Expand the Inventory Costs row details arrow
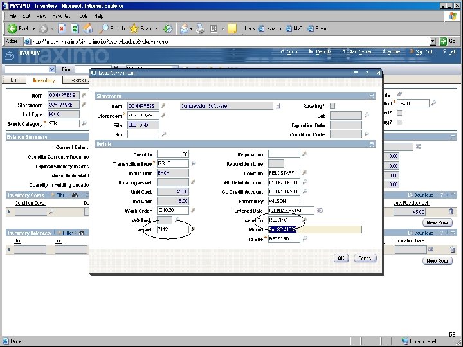 pos(10,211)
